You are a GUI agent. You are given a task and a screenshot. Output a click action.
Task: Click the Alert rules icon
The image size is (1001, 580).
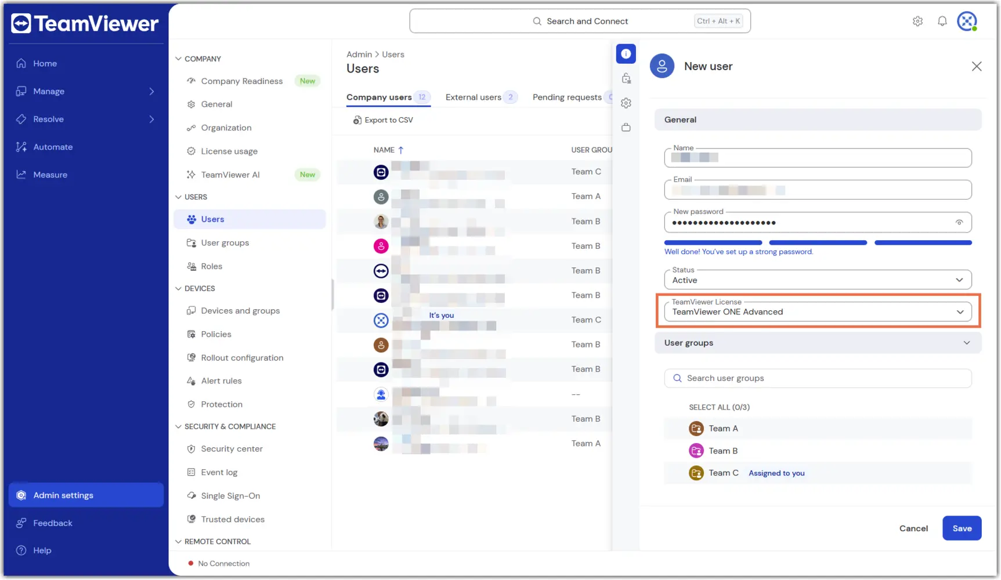click(x=191, y=381)
